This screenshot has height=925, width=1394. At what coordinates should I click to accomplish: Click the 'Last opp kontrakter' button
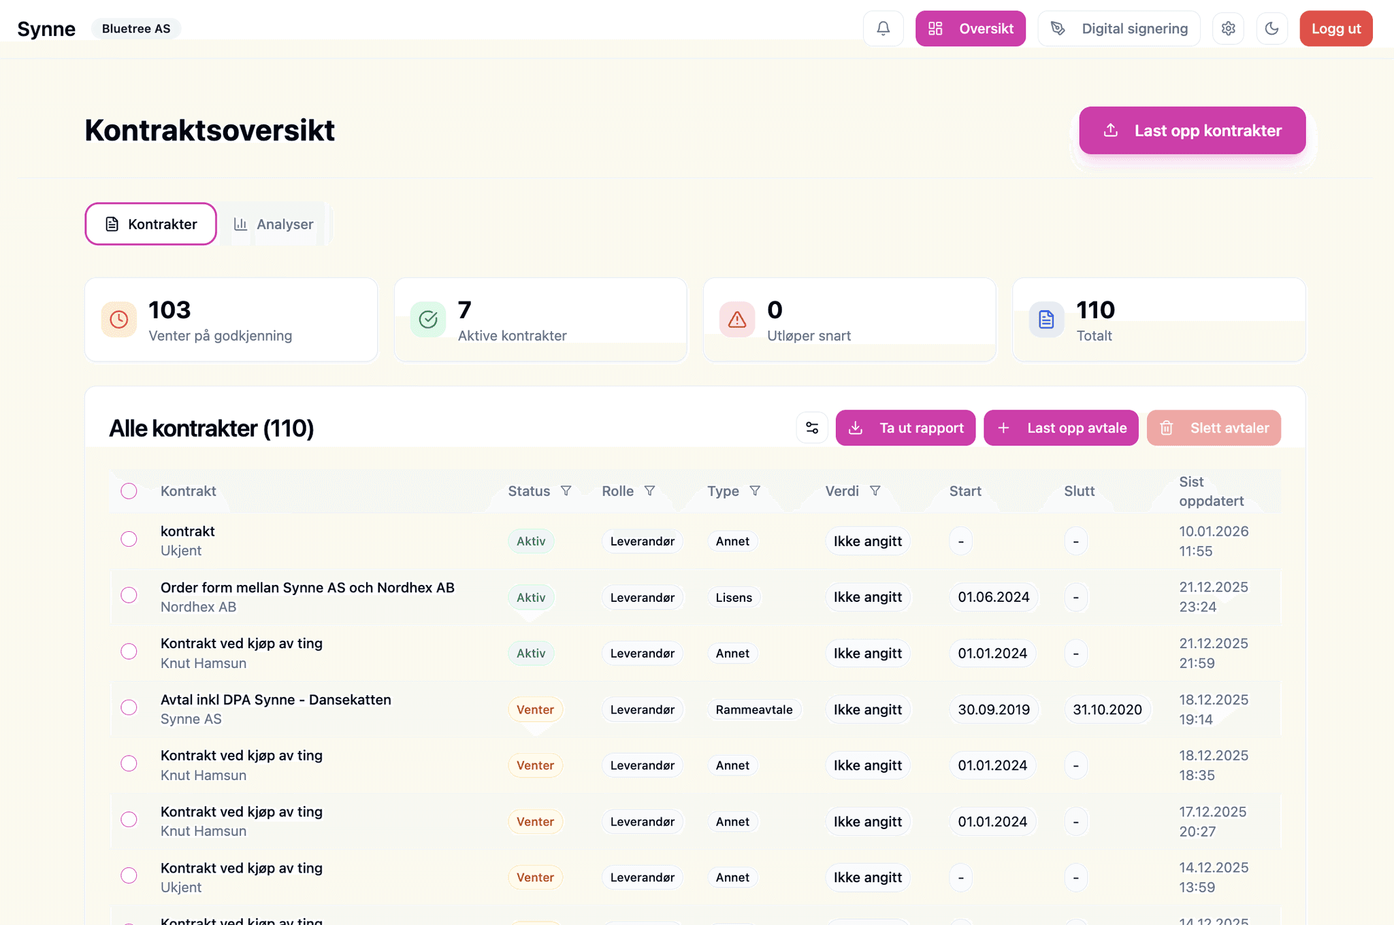point(1192,131)
